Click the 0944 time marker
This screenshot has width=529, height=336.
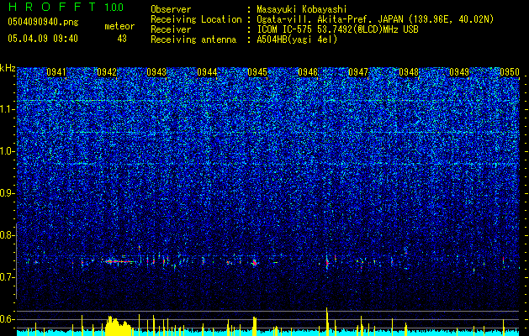207,72
